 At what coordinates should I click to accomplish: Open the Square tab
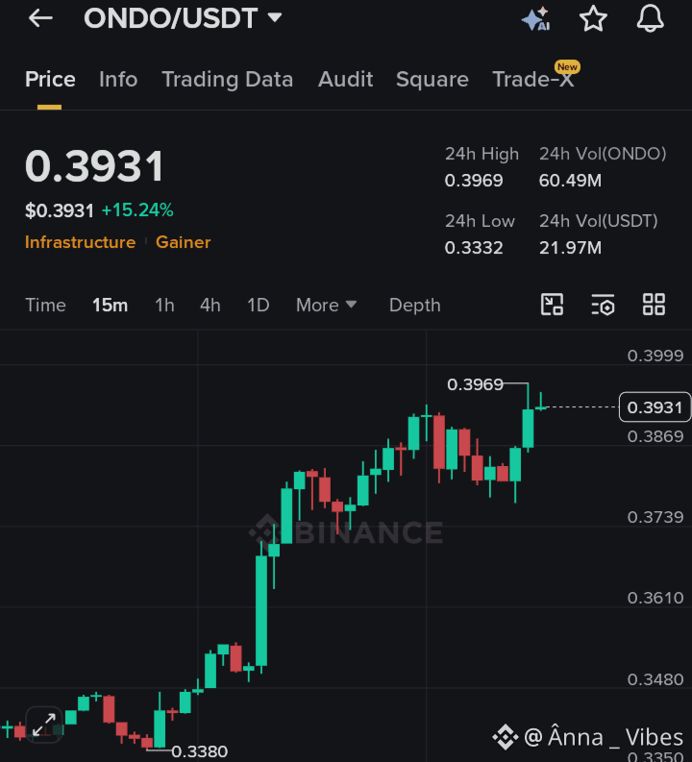point(432,79)
